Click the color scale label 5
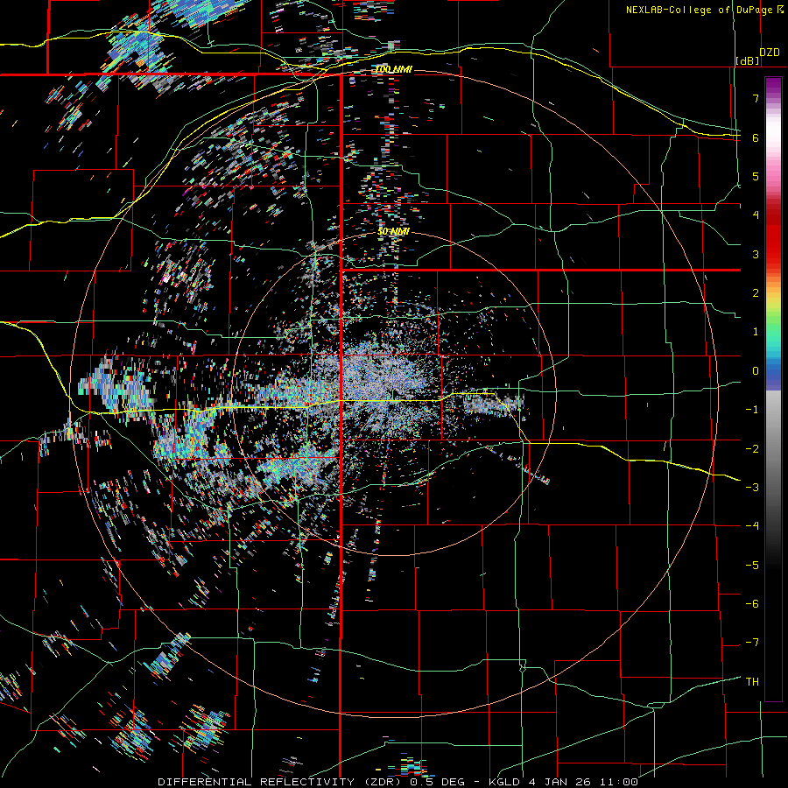788x788 pixels. click(x=756, y=176)
